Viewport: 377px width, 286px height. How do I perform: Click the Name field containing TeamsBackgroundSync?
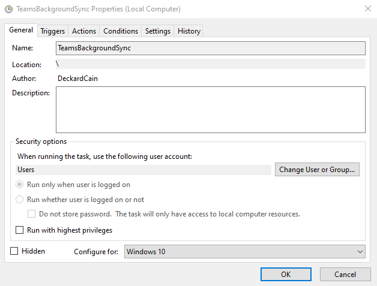coord(210,48)
